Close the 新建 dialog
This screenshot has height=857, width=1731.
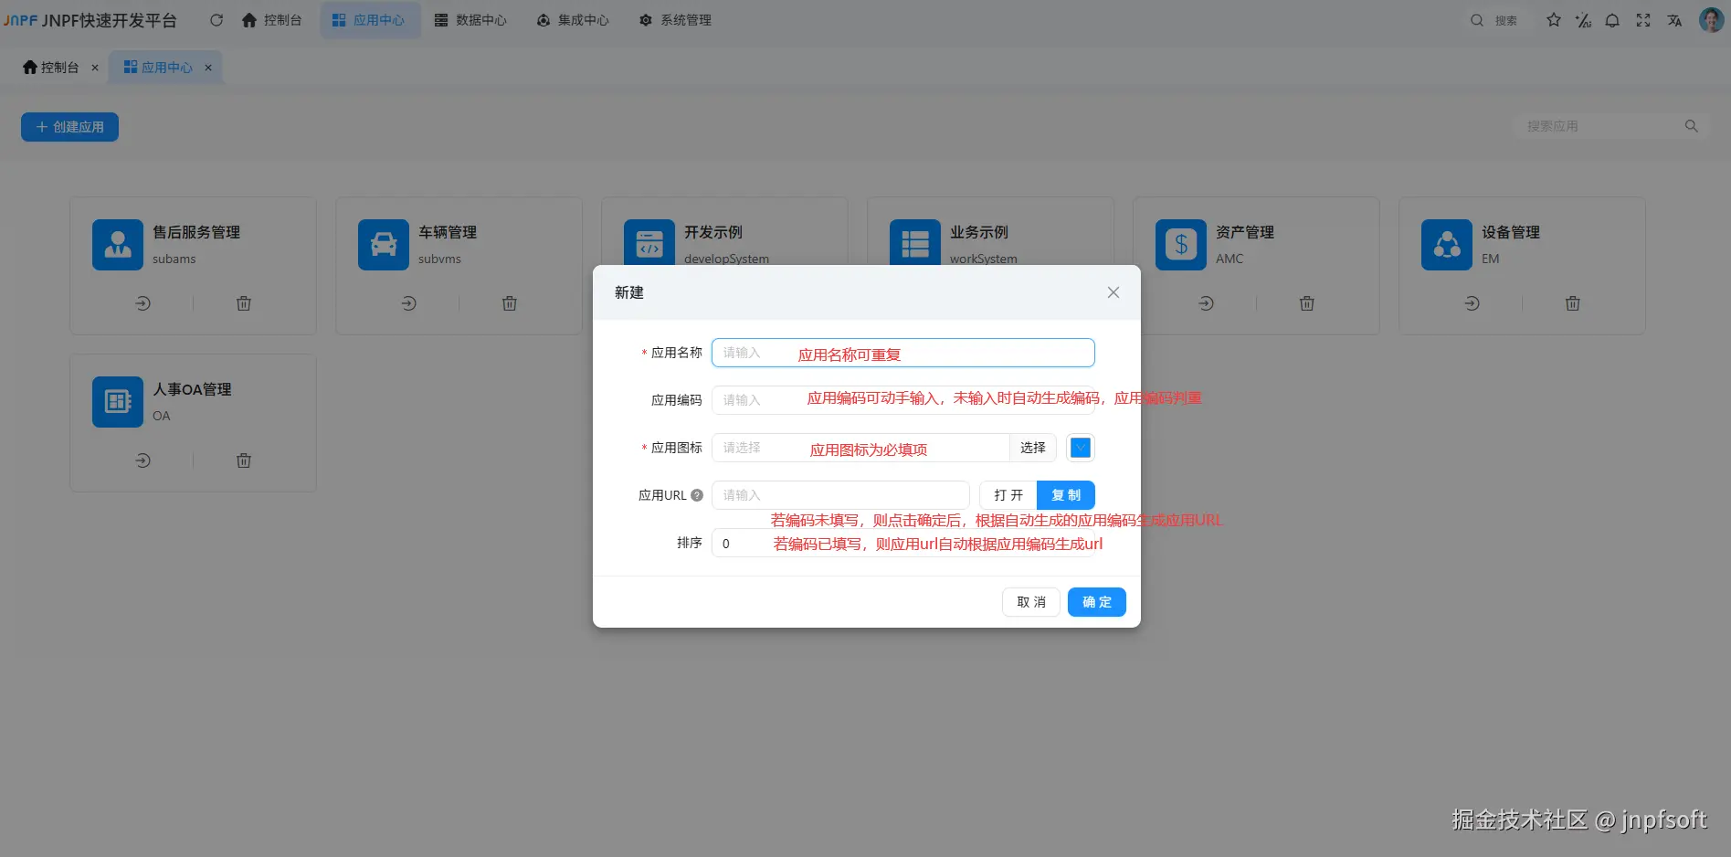(x=1114, y=292)
